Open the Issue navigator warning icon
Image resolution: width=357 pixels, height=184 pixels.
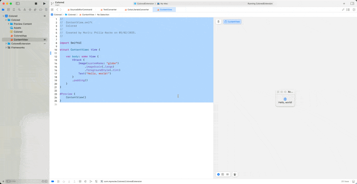[25, 10]
